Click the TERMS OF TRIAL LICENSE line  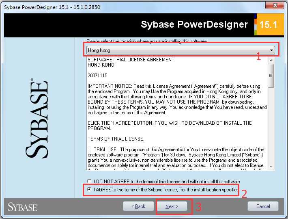116,139
